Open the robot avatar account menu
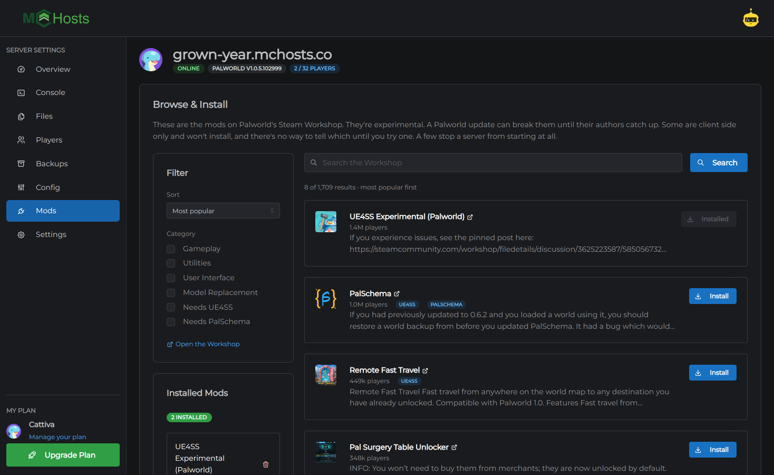This screenshot has width=774, height=475. (x=751, y=18)
